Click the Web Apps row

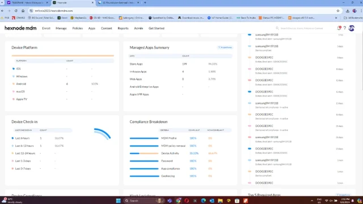[x=180, y=79]
